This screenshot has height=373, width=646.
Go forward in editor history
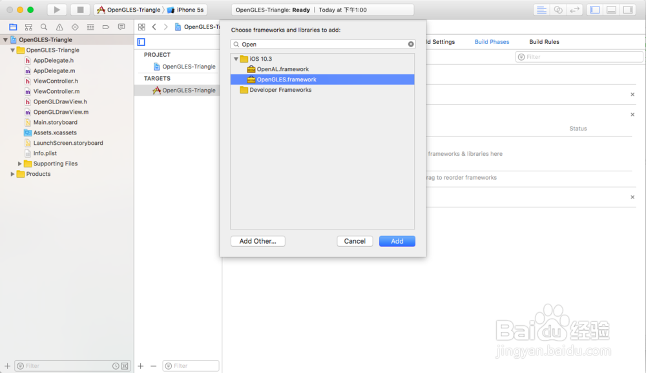tap(165, 27)
